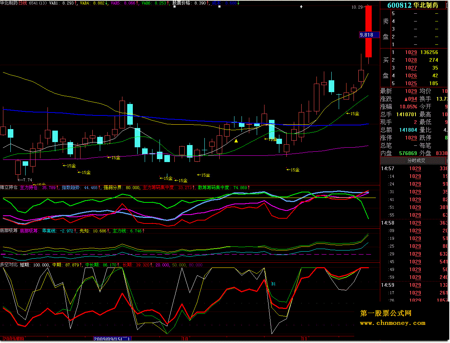Click the 中长期: 86.170 value

coord(102,265)
